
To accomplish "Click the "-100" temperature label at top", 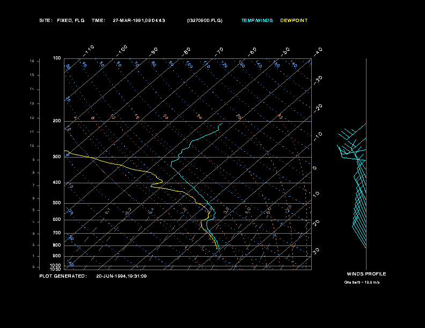I will pyautogui.click(x=122, y=51).
